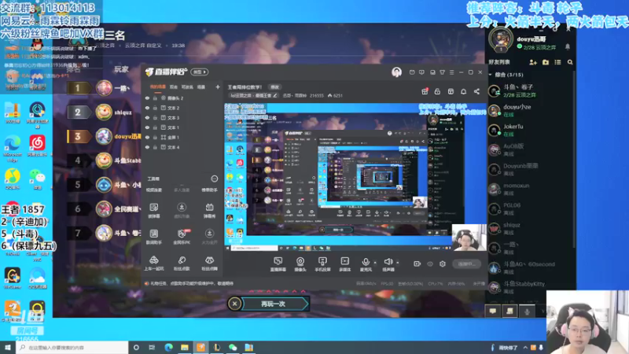Screen dimensions: 629x354
Task: Close the play again prompt X
Action: pos(234,304)
